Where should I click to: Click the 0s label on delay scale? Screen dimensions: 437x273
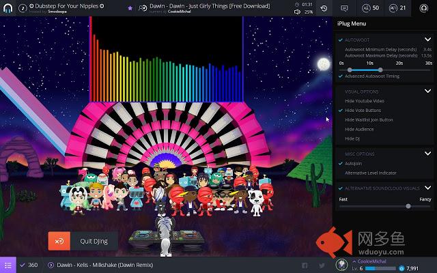coord(341,63)
